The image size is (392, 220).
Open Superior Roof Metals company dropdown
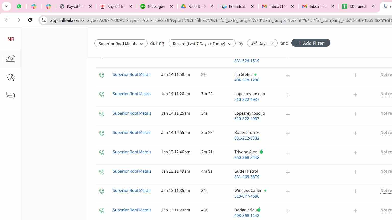pos(121,43)
